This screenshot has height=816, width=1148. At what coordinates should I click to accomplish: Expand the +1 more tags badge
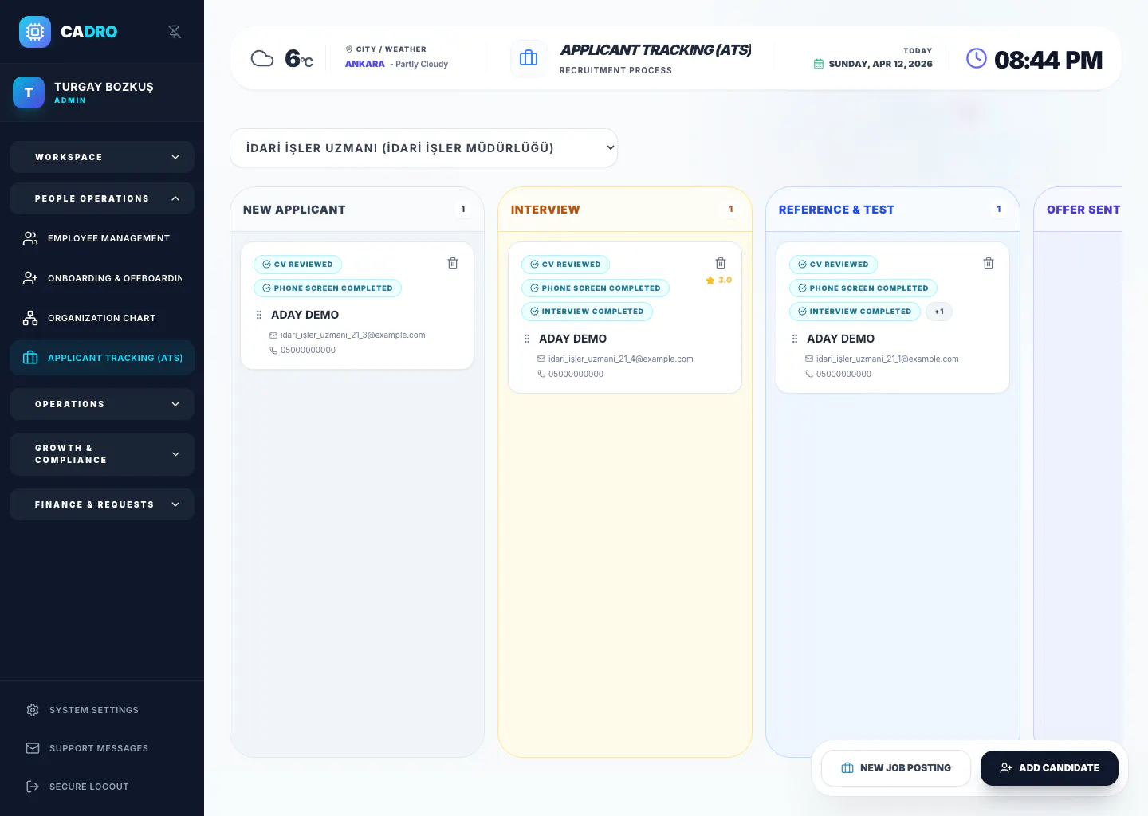[939, 312]
